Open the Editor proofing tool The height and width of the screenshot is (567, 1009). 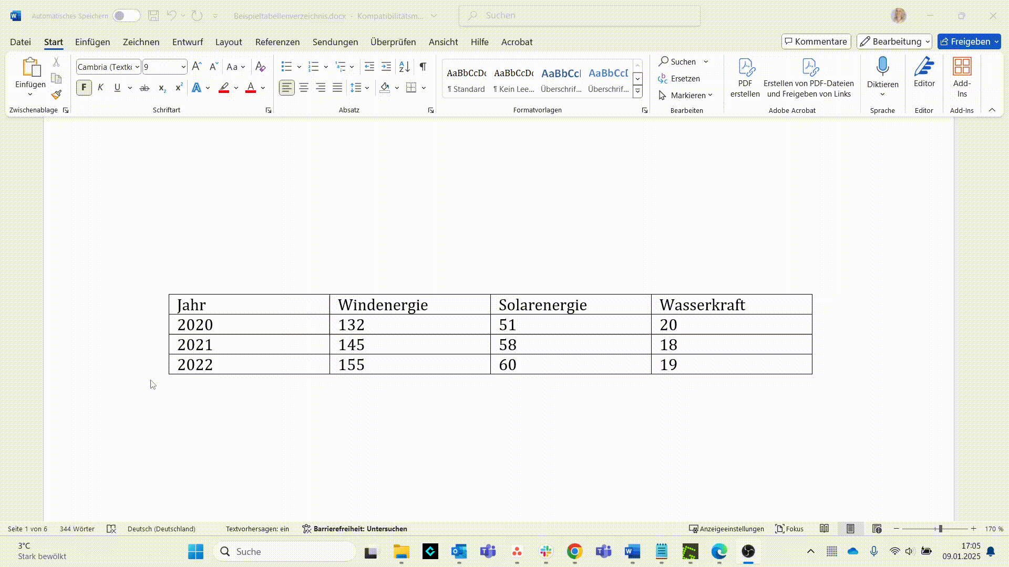[x=924, y=73]
